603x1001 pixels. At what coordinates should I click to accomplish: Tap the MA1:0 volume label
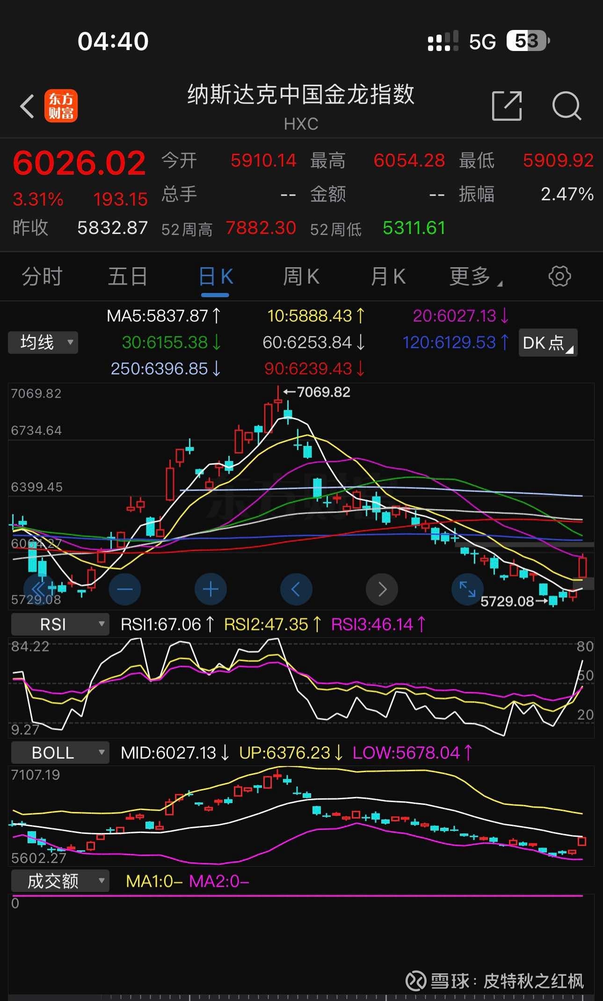point(154,881)
